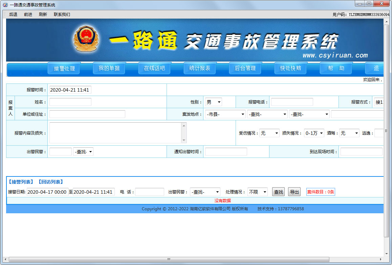
Task: Open the 出警民警 -查找- dropdown in form
Action: coord(83,151)
